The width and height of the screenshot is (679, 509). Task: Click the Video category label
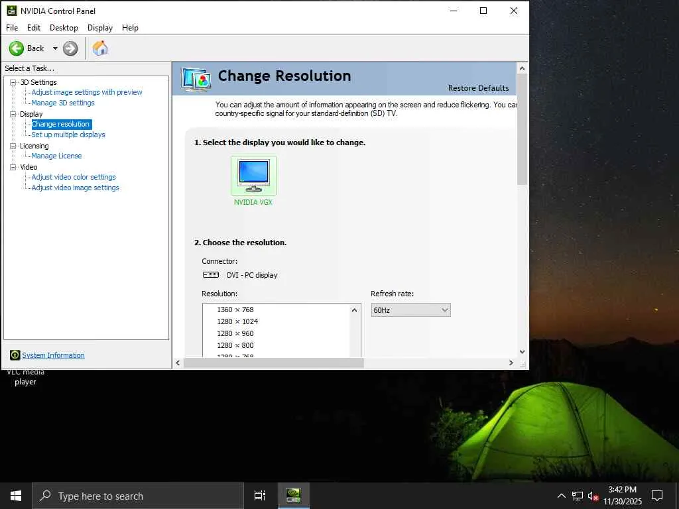click(x=29, y=167)
